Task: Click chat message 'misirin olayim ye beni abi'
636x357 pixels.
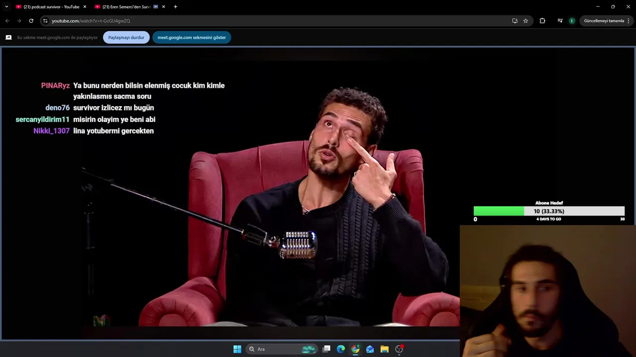Action: coord(114,119)
